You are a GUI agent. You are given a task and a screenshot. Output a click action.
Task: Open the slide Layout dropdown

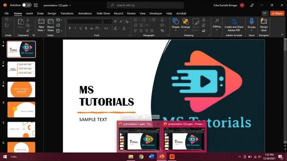pos(59,20)
